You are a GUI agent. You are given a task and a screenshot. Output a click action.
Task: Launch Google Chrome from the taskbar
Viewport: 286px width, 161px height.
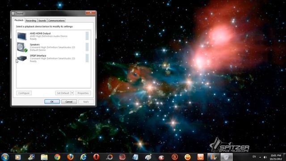57,157
